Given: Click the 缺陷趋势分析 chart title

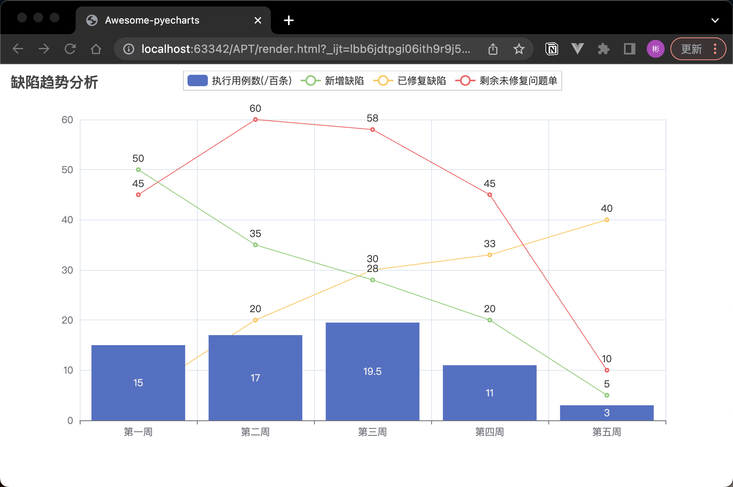Looking at the screenshot, I should click(x=55, y=82).
